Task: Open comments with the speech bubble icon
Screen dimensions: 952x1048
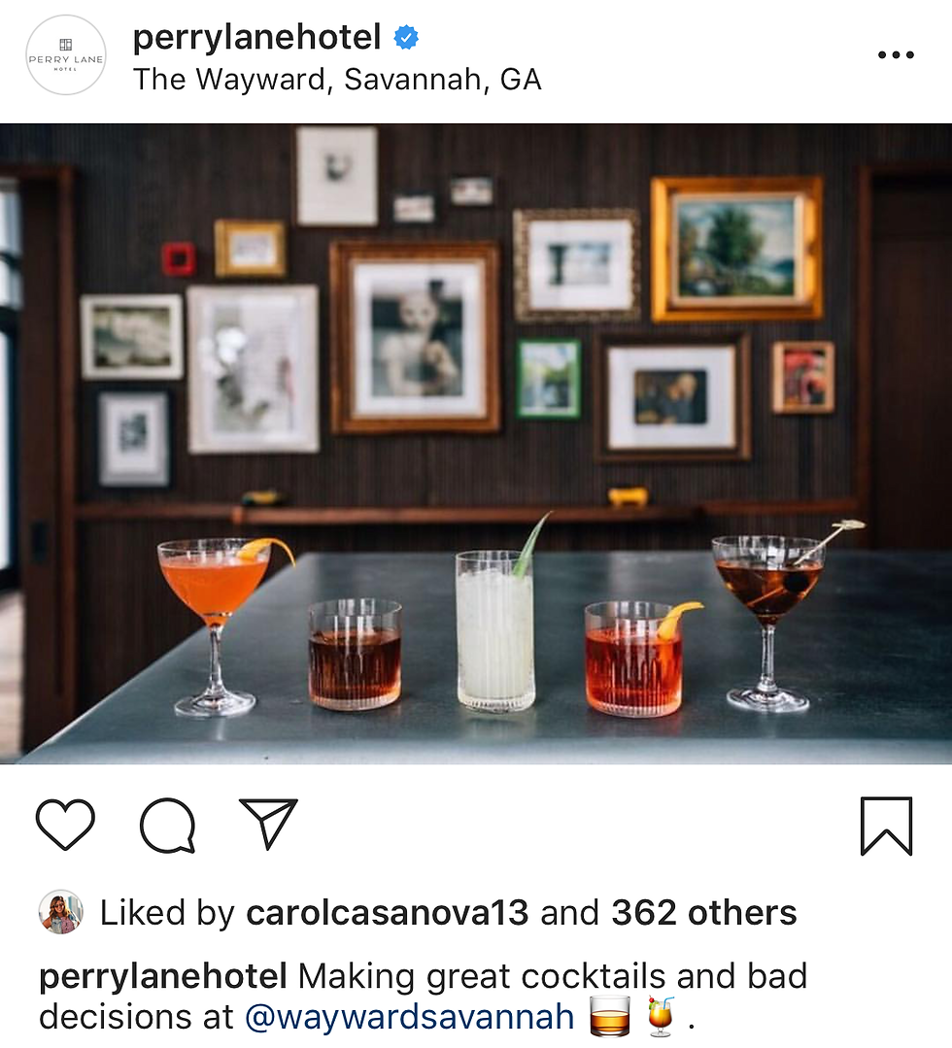Action: 167,826
